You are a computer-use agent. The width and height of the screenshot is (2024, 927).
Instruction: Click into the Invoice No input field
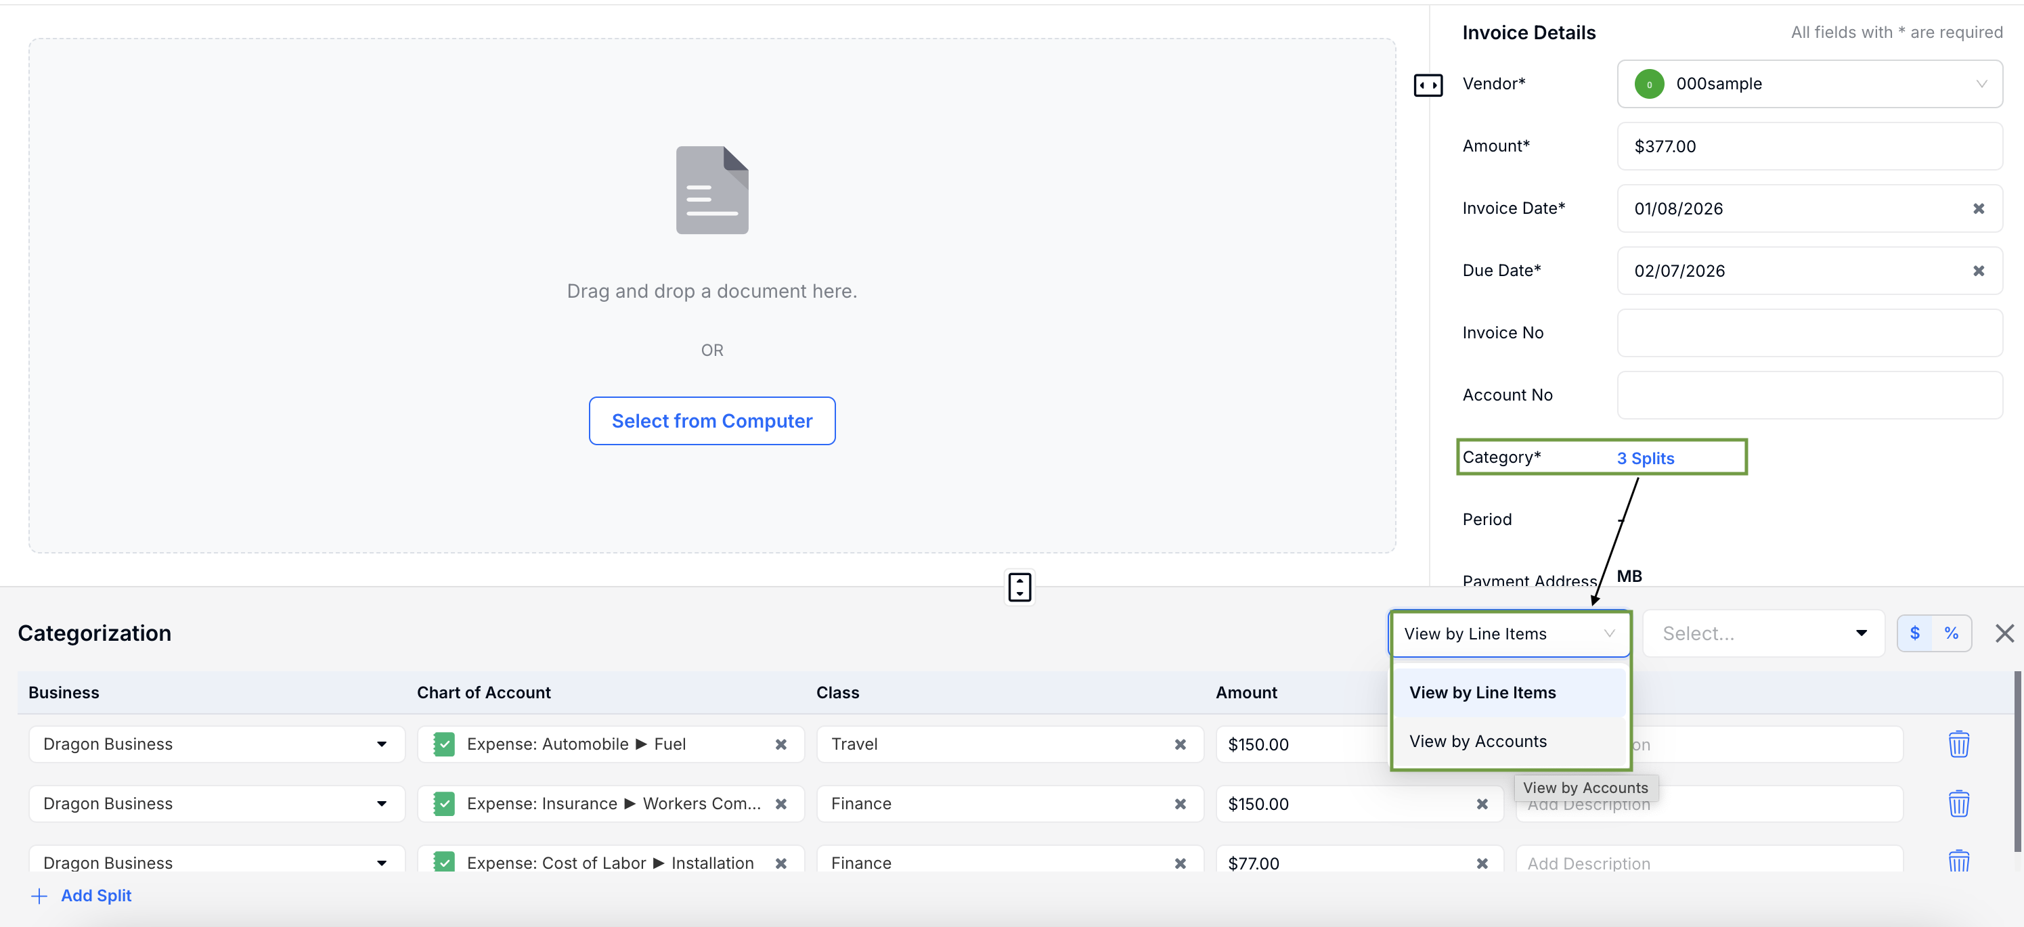pyautogui.click(x=1809, y=333)
